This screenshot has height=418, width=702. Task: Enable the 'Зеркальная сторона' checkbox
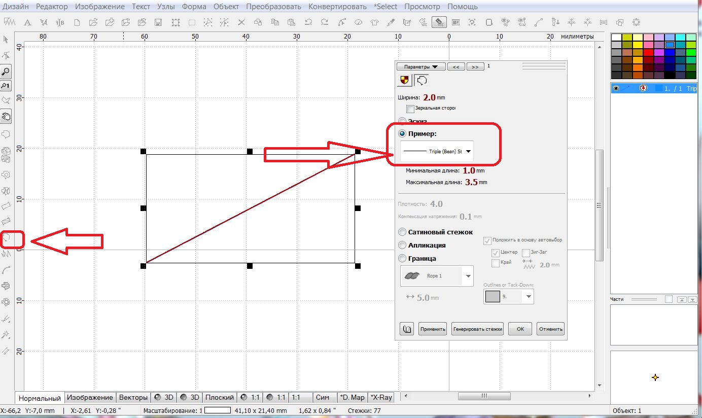(x=410, y=109)
